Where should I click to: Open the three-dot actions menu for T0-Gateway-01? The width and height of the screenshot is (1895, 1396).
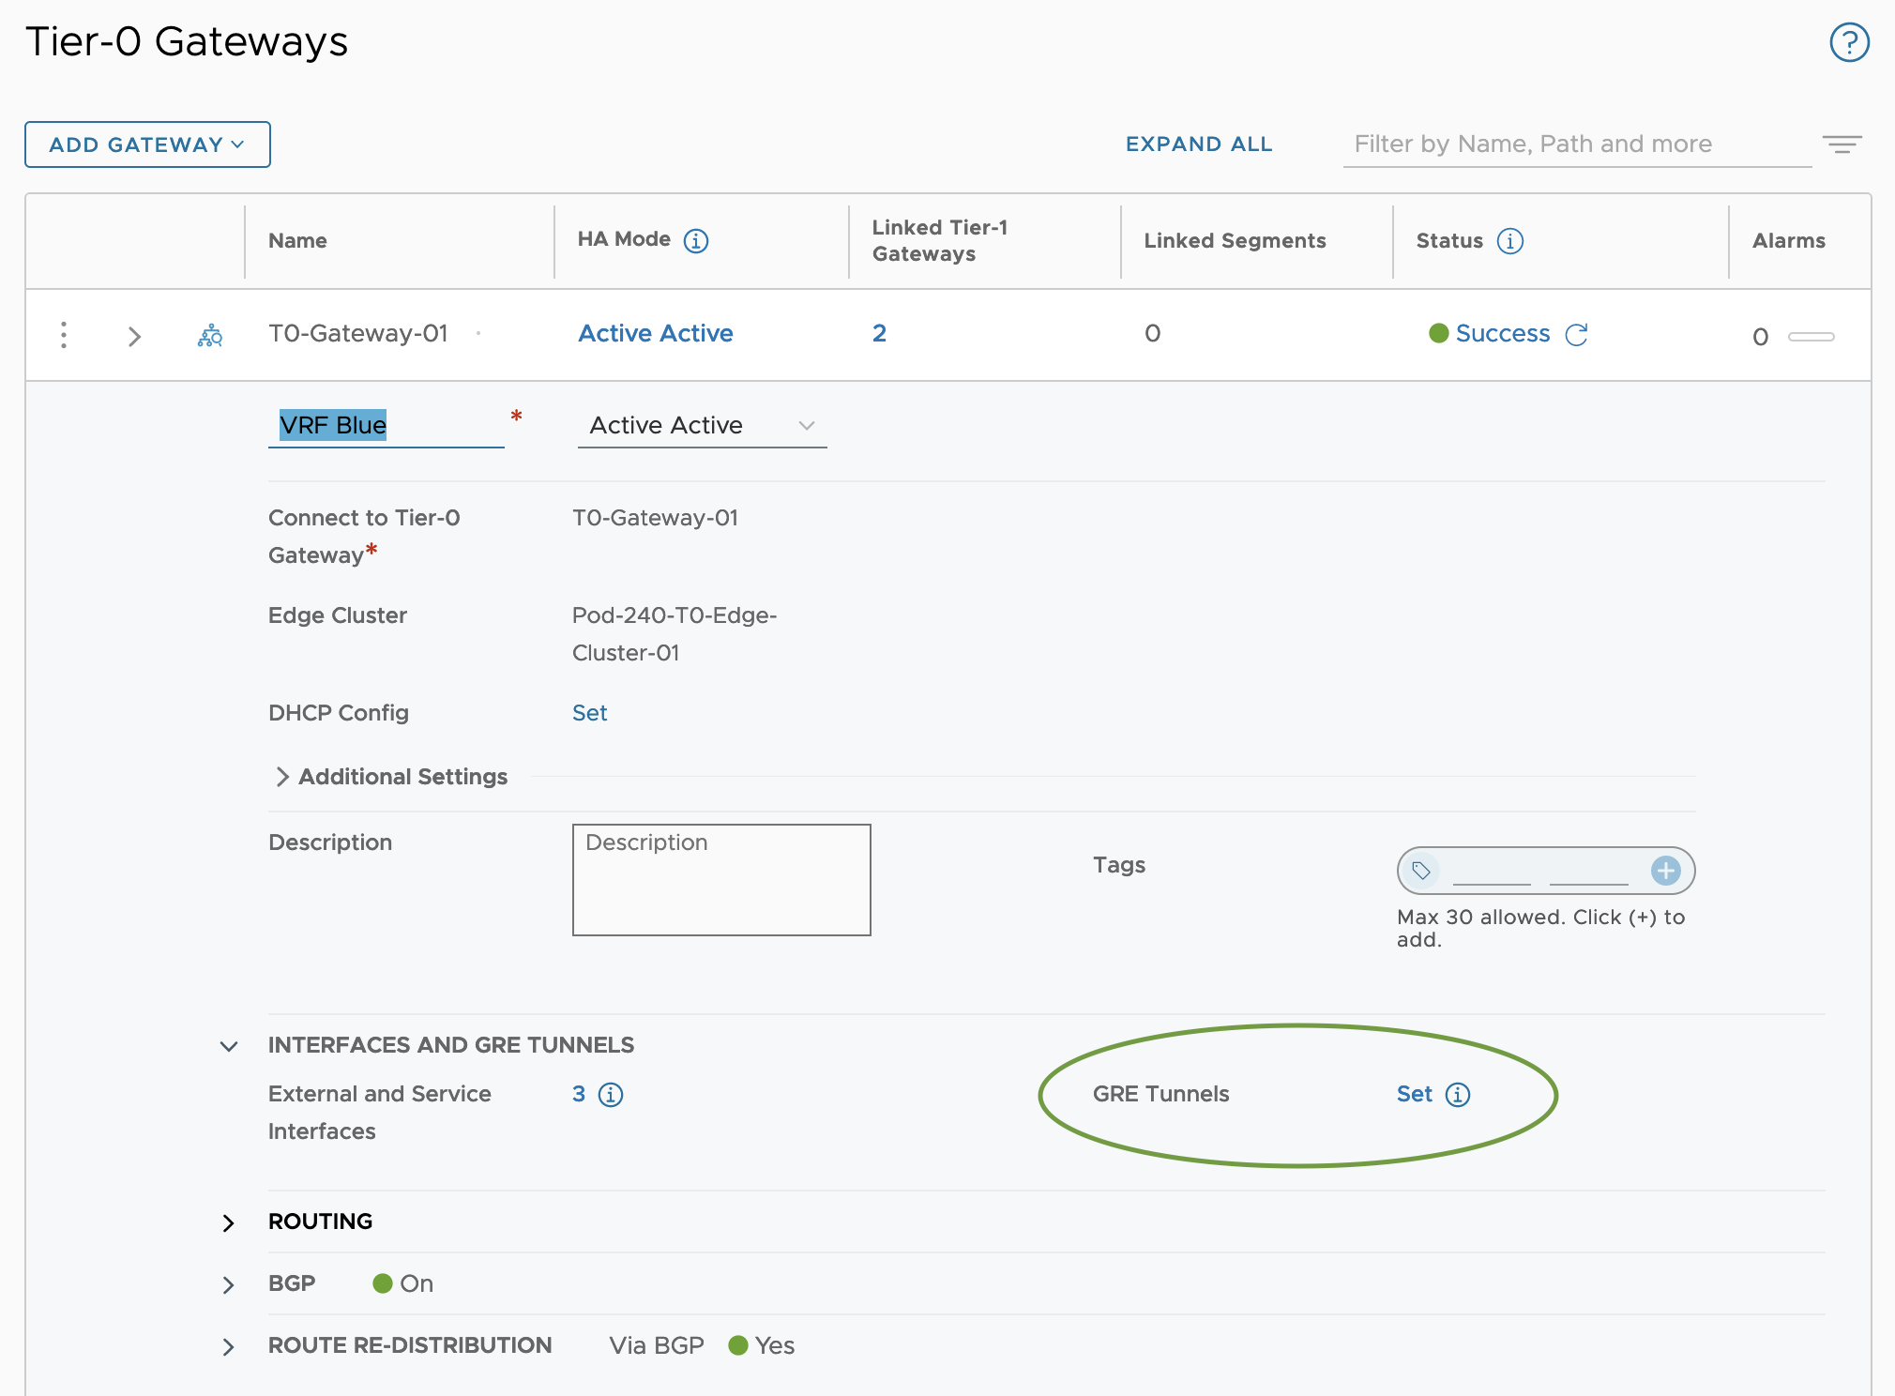point(64,335)
